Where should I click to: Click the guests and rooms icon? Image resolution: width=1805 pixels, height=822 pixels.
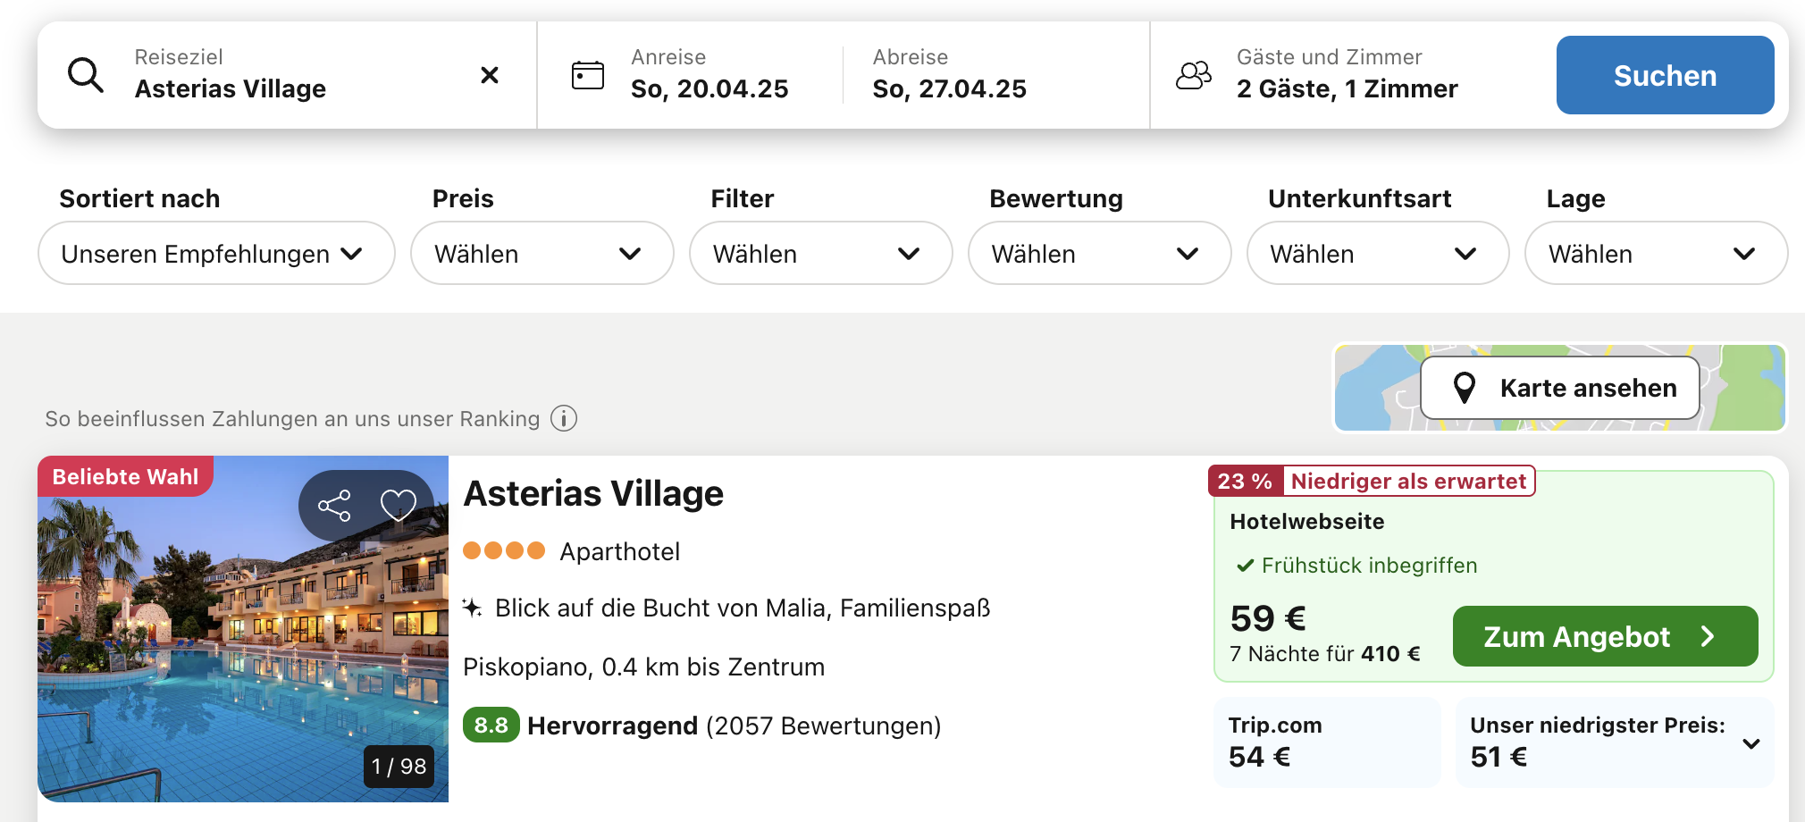(x=1194, y=75)
